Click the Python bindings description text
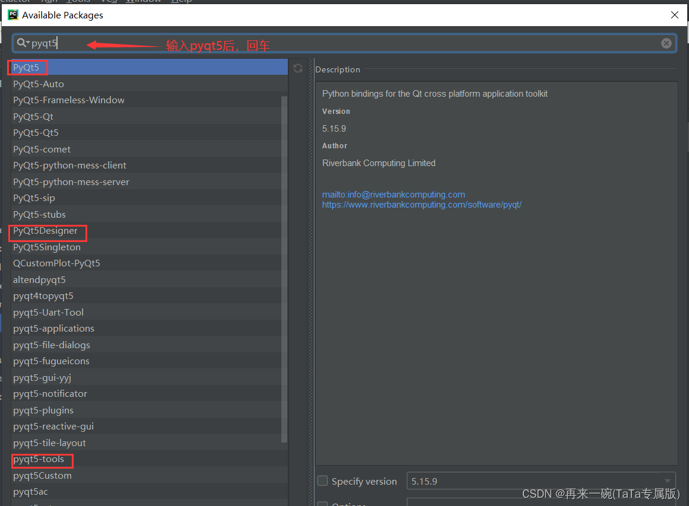 pos(435,94)
